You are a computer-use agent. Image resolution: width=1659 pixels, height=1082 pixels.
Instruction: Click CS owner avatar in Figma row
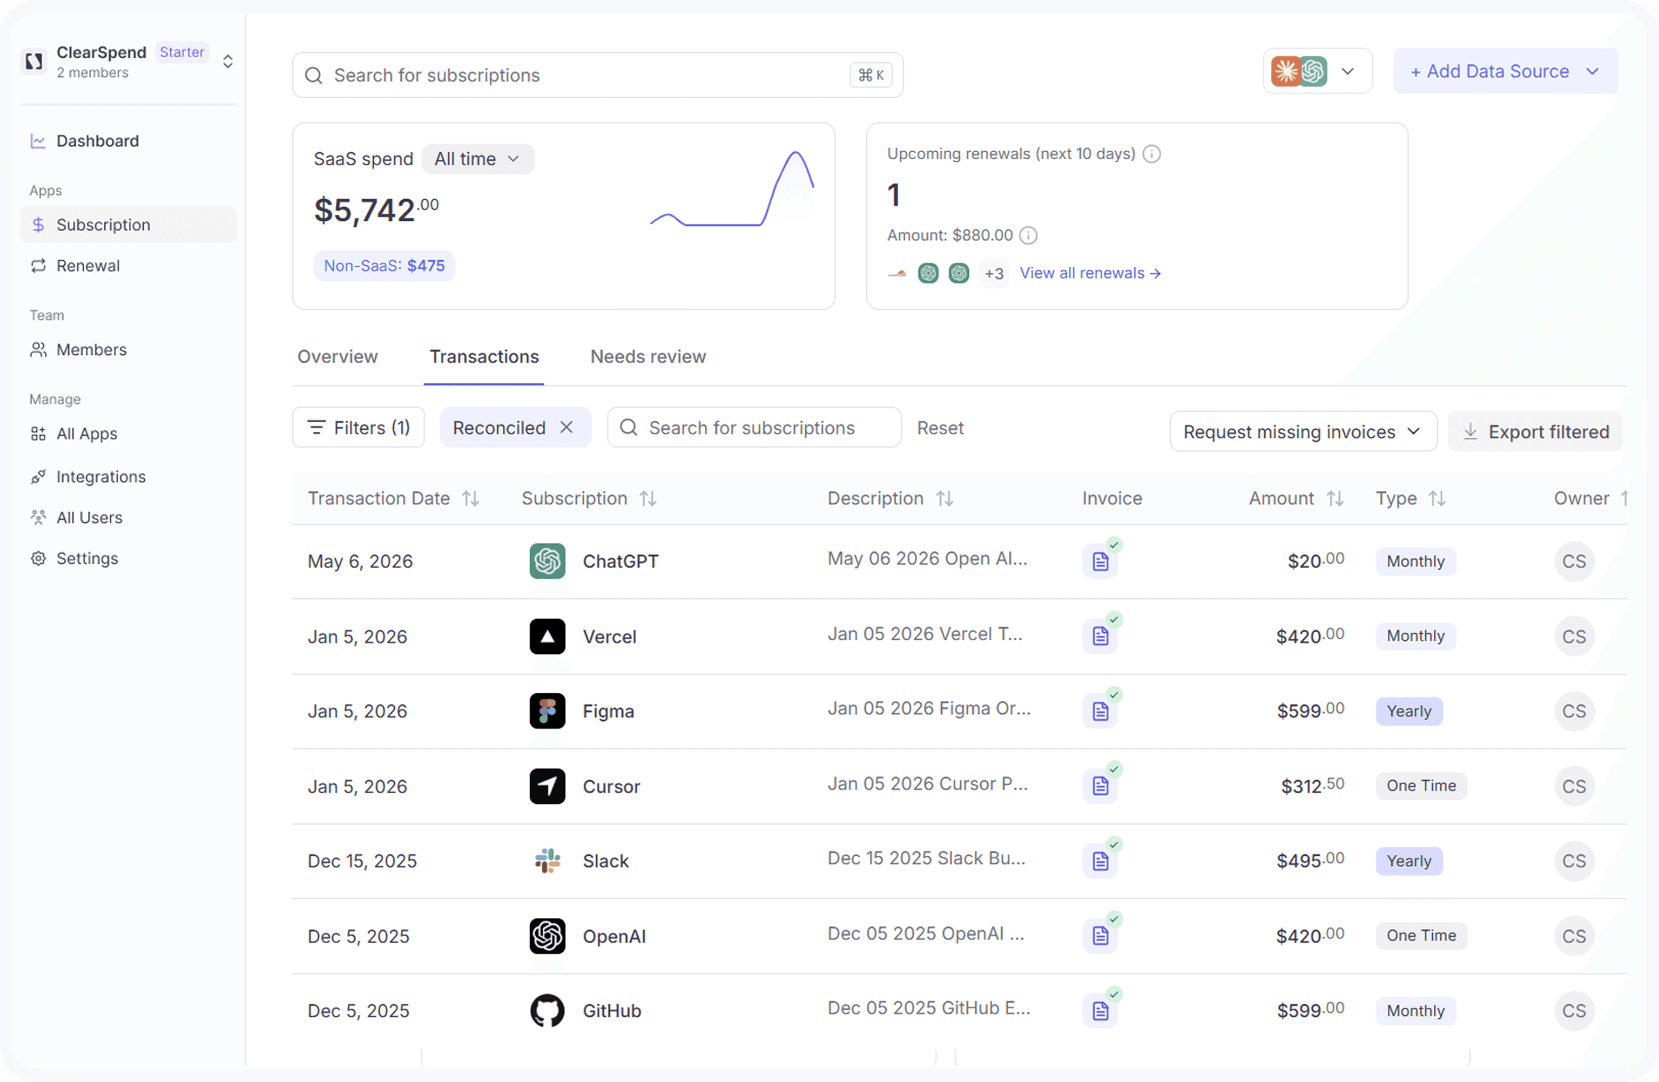tap(1574, 711)
